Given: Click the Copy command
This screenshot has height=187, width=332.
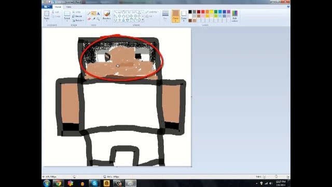Looking at the screenshot, I should 56,16.
